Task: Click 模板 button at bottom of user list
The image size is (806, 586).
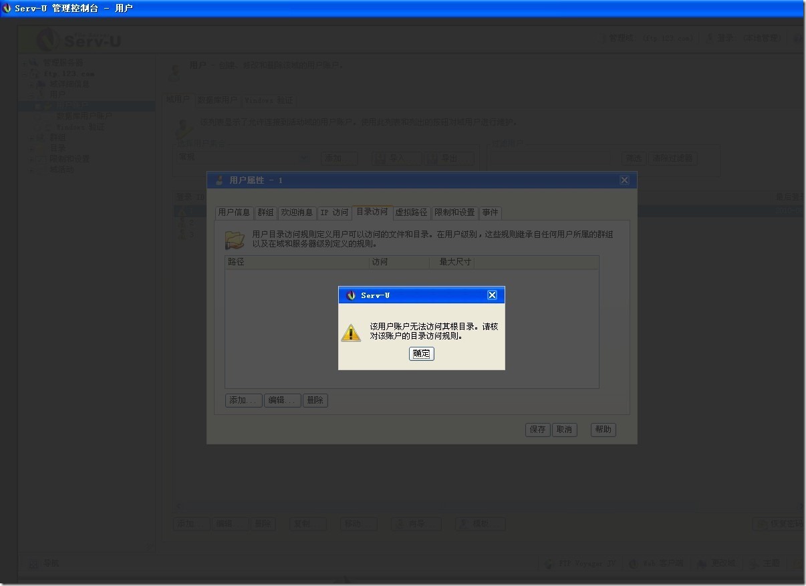Action: [x=481, y=525]
